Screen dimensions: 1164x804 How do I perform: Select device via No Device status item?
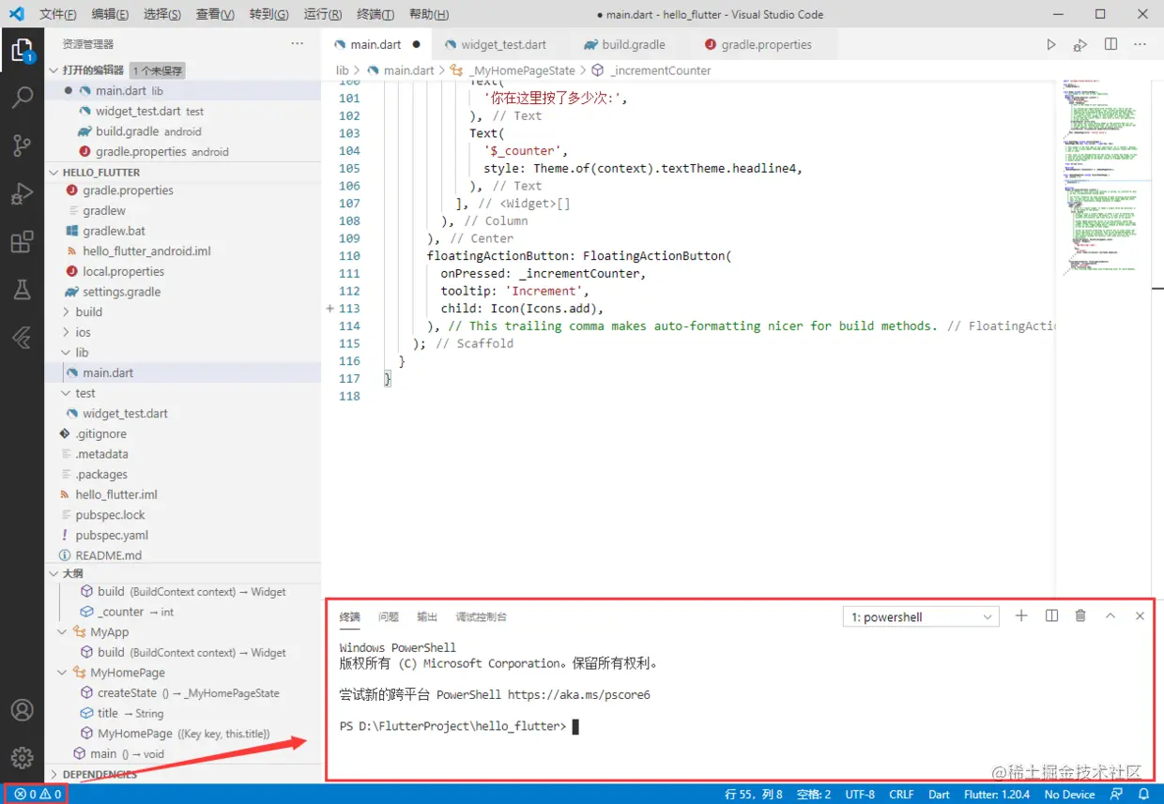[x=1069, y=794]
